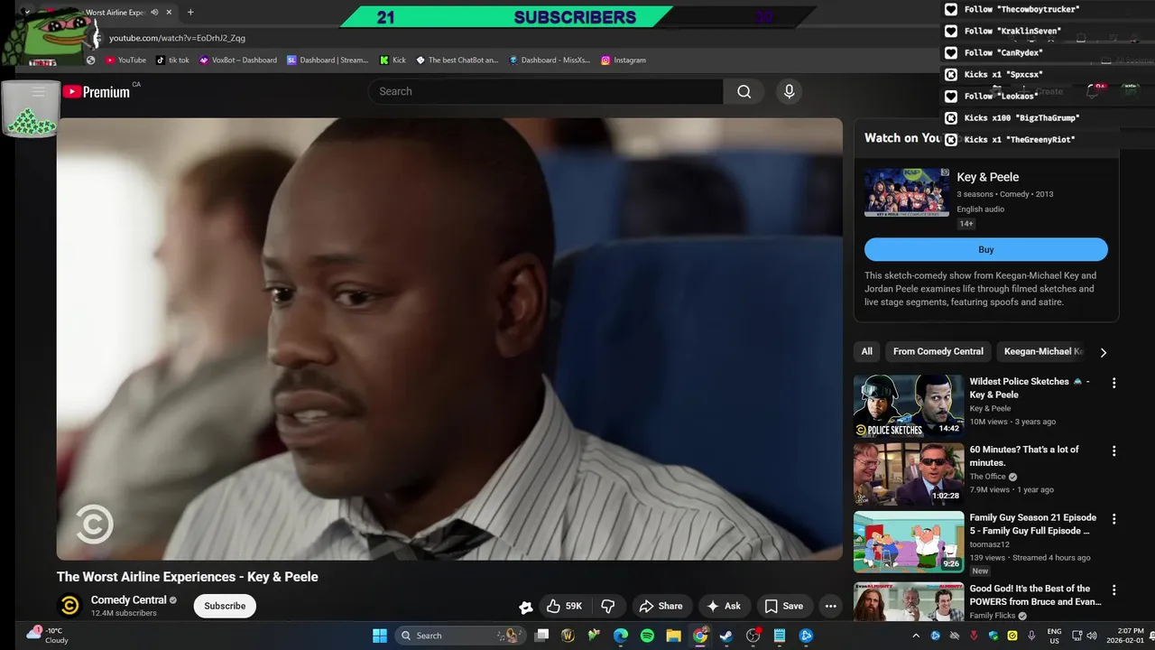Open the 60 Minutes Office thumbnail

pyautogui.click(x=909, y=474)
